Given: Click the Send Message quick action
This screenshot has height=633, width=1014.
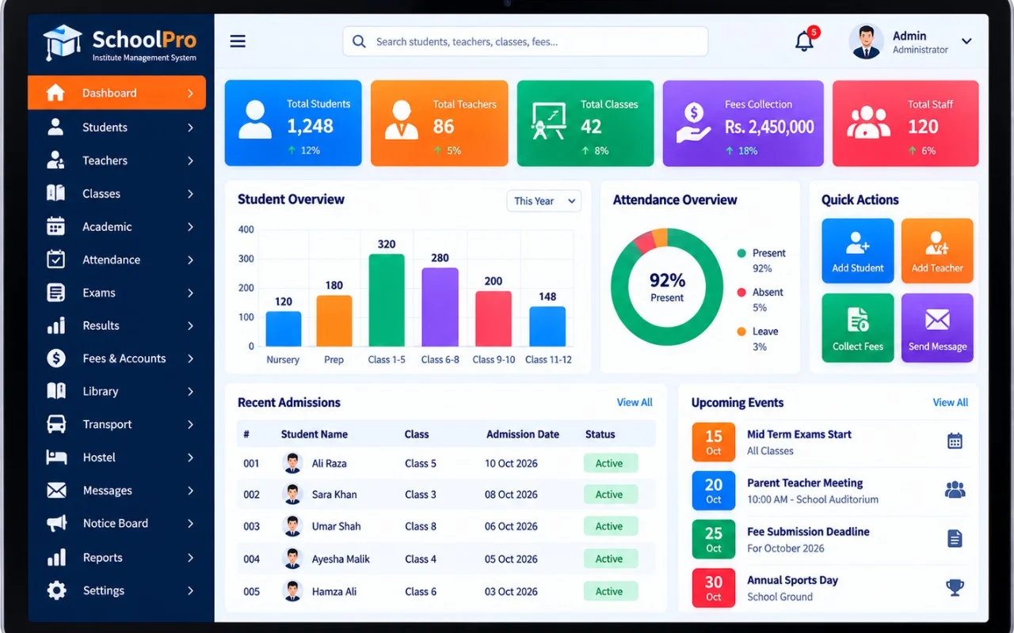Looking at the screenshot, I should click(x=937, y=328).
